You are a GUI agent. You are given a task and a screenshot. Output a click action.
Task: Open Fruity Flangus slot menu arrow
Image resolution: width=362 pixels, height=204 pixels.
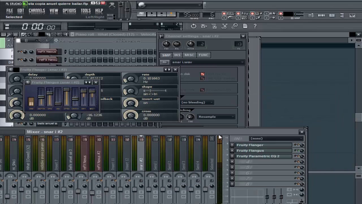[232, 151]
